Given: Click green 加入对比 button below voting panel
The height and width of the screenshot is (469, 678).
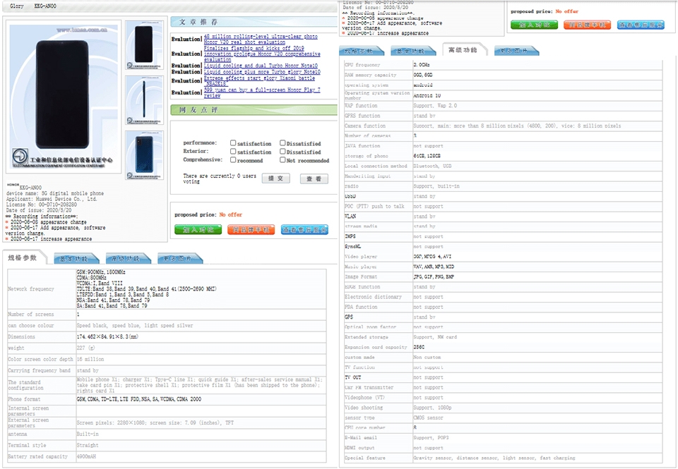Looking at the screenshot, I should (198, 230).
